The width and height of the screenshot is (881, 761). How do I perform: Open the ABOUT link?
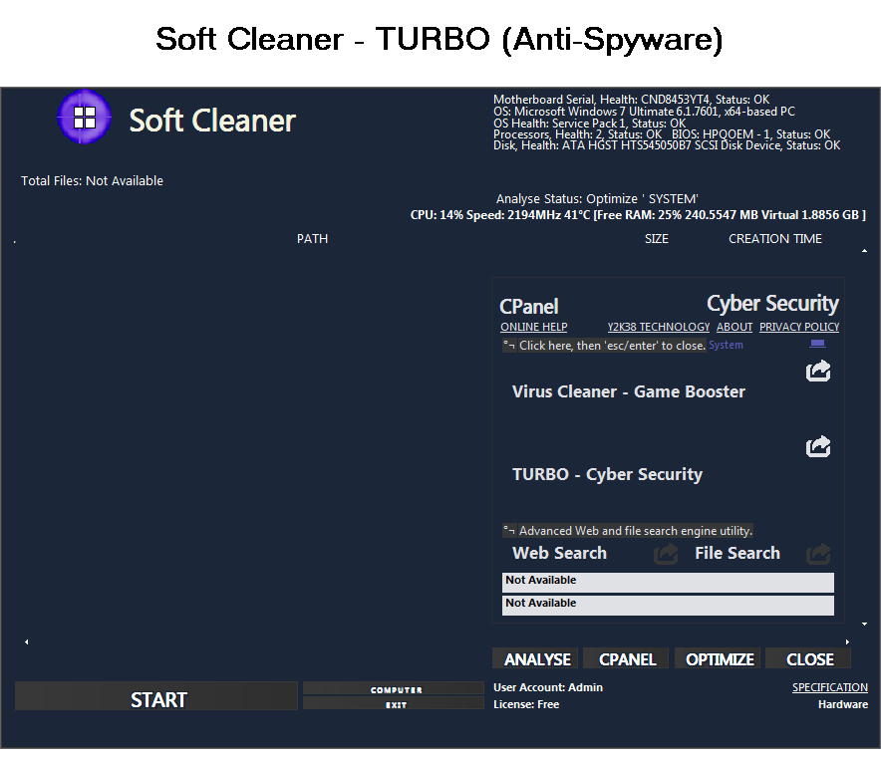pos(734,327)
